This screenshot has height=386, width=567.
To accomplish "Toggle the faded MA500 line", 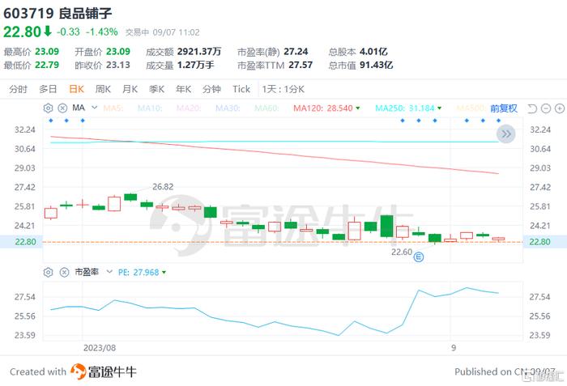I will tap(471, 108).
